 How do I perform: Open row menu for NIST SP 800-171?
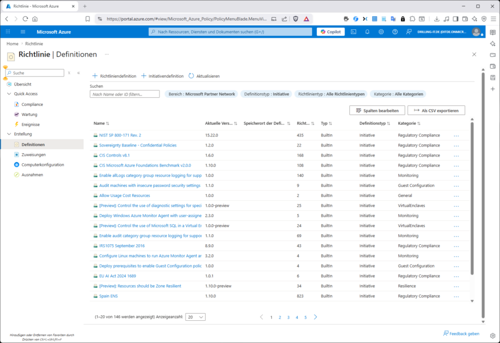(x=456, y=135)
